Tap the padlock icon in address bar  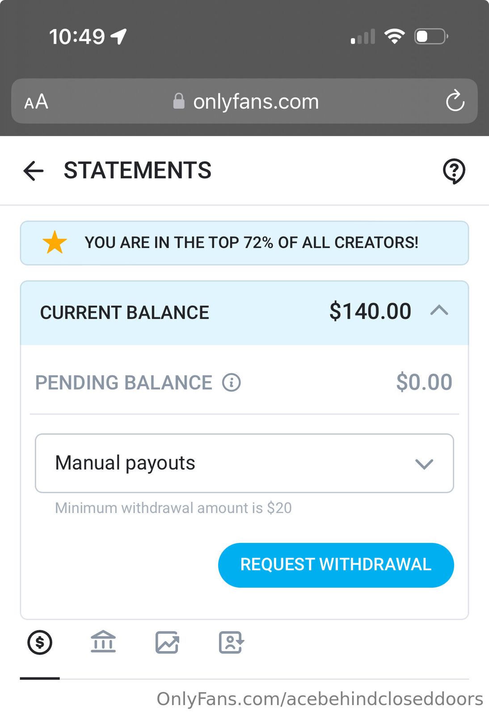tap(179, 101)
